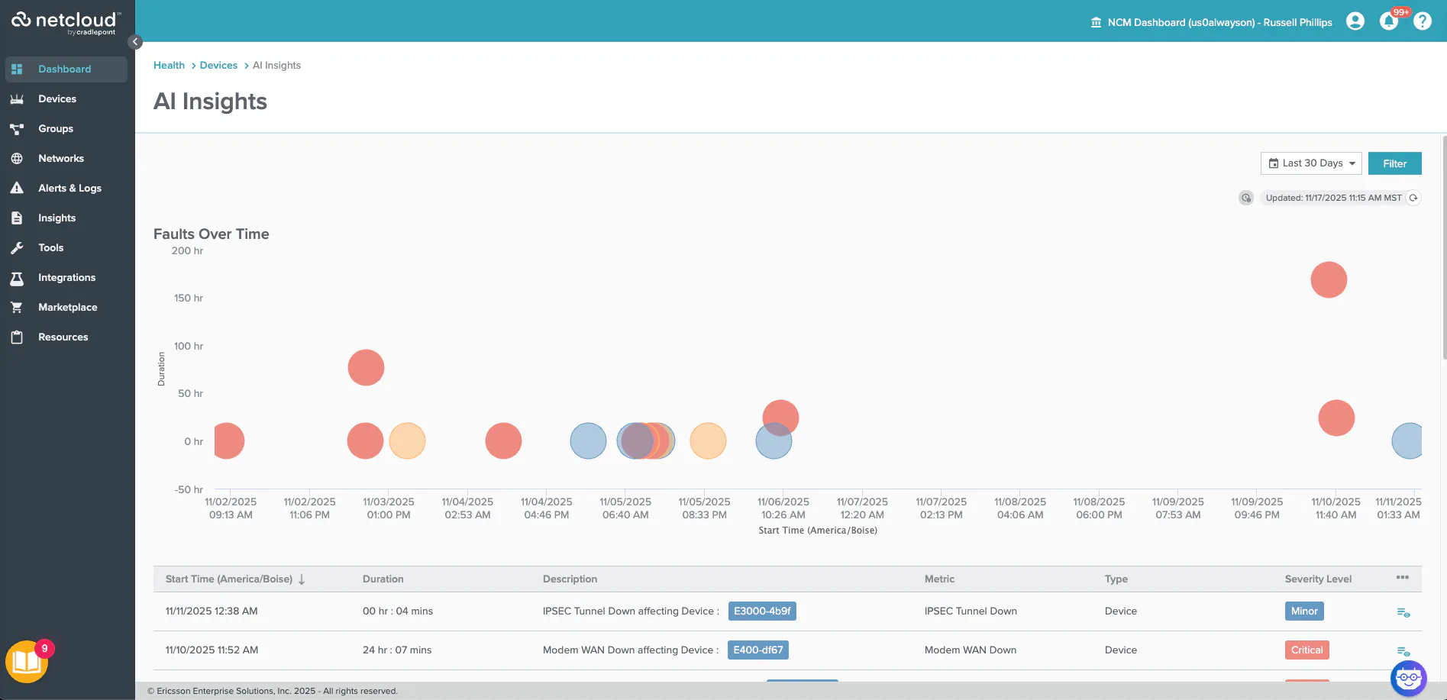Open table column options three-dot menu

[x=1403, y=577]
